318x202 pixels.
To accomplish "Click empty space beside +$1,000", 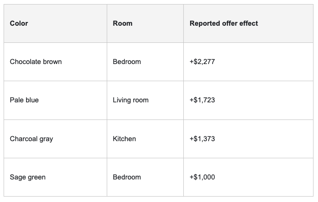I will pyautogui.click(x=263, y=177).
